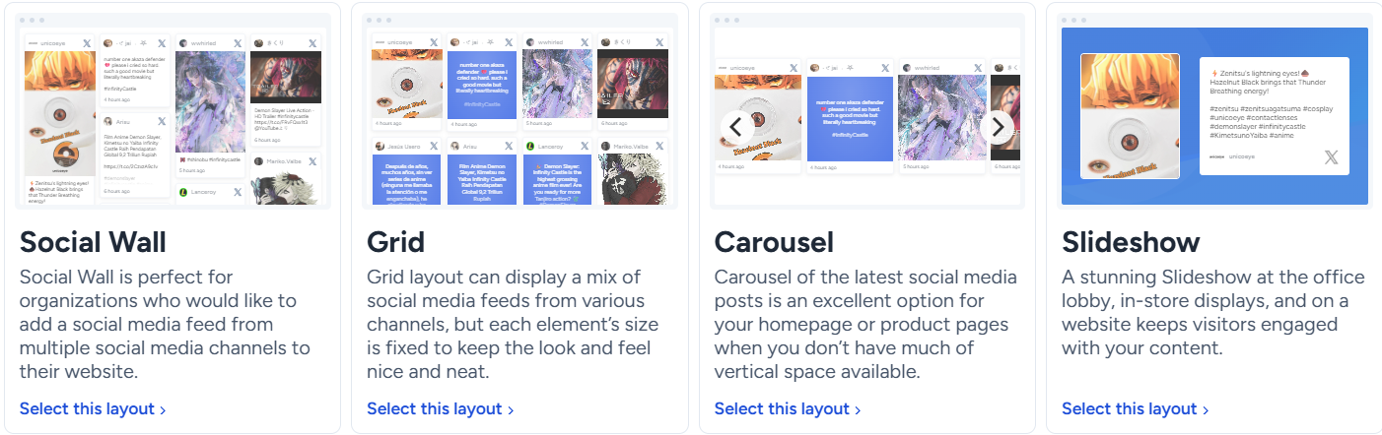Select the Carousel layout link

click(788, 408)
